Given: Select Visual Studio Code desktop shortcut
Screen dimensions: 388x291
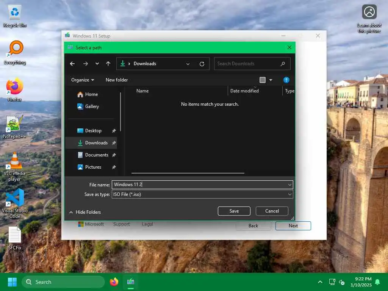Looking at the screenshot, I should (x=15, y=203).
